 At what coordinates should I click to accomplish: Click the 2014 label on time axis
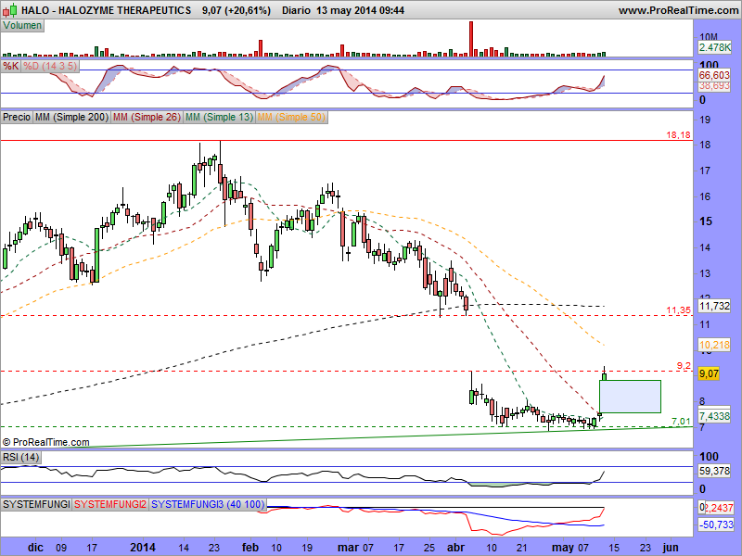click(143, 548)
